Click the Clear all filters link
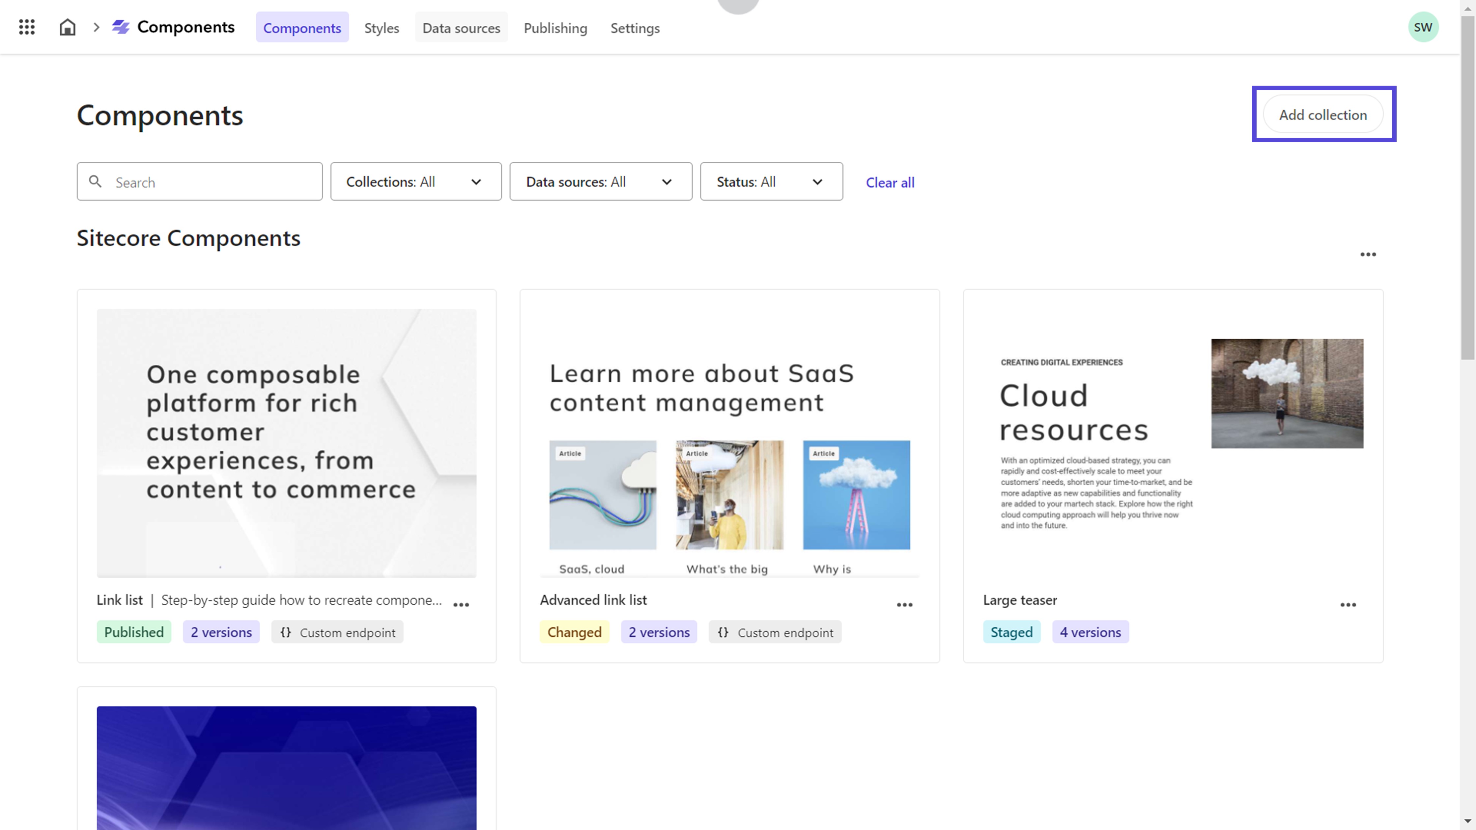 (x=890, y=182)
